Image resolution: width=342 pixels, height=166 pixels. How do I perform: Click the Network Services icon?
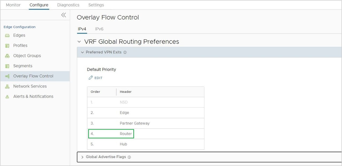point(7,87)
